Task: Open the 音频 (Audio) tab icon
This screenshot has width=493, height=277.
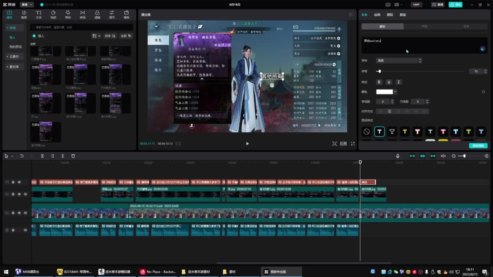Action: click(x=24, y=15)
